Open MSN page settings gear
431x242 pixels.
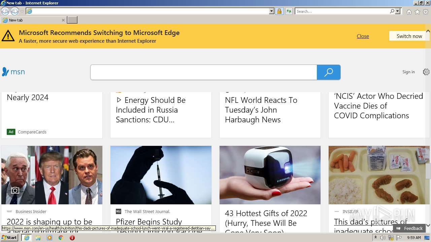pyautogui.click(x=426, y=72)
